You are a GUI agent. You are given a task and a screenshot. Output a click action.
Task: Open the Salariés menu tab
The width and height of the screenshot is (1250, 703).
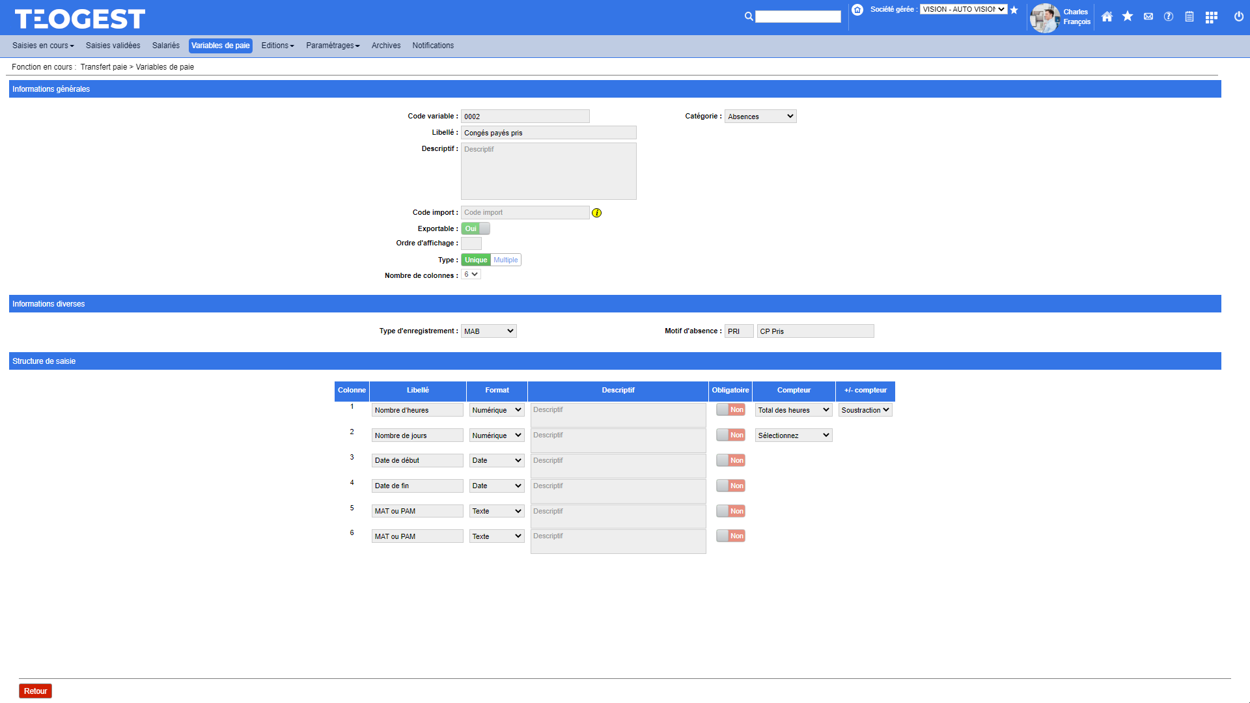click(x=165, y=46)
